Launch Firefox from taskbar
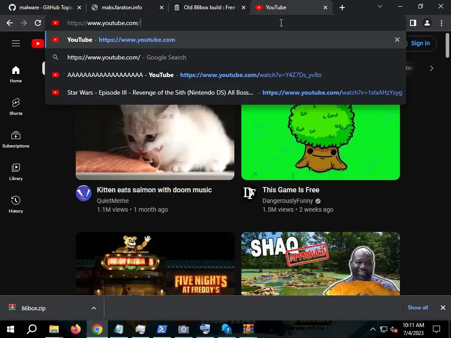 pyautogui.click(x=76, y=329)
